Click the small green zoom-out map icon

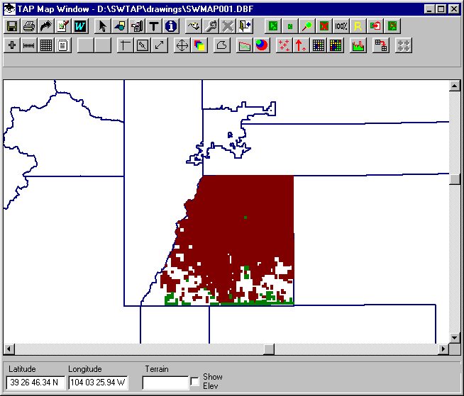[290, 26]
